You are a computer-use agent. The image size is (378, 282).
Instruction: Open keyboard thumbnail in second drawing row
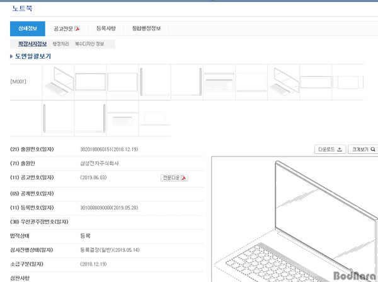coord(122,119)
